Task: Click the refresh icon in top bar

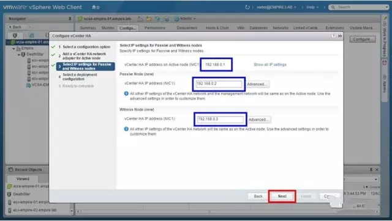Action: 247,7
